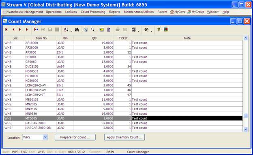Screen dimensions: 253x155
Task: Click the Item No column header
Action: pos(41,38)
